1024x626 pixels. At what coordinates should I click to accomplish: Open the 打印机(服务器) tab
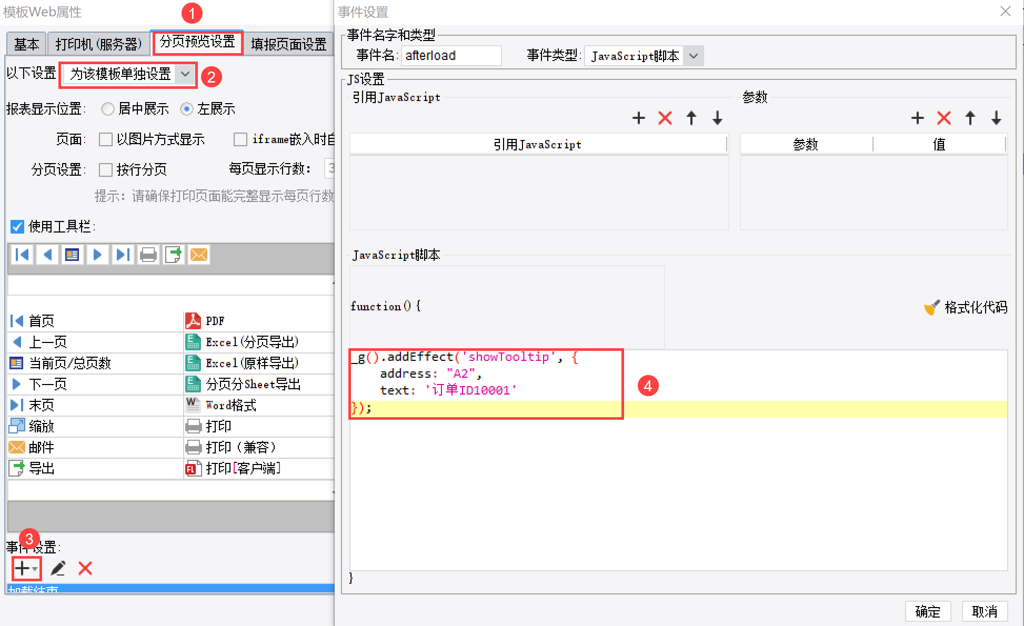[98, 44]
